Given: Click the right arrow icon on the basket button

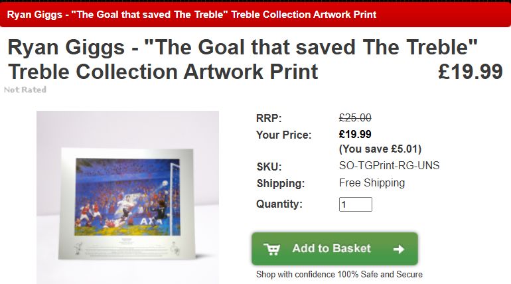Looking at the screenshot, I should coord(399,249).
